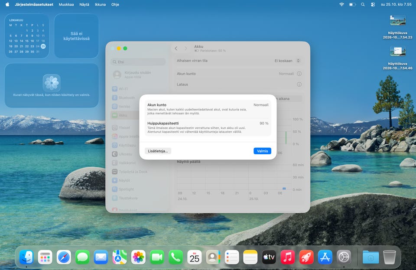Open the Apple menu
This screenshot has height=270, width=416.
7,4
